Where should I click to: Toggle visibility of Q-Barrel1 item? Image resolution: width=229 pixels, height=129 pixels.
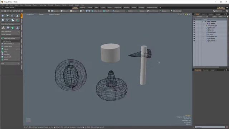pyautogui.click(x=194, y=30)
